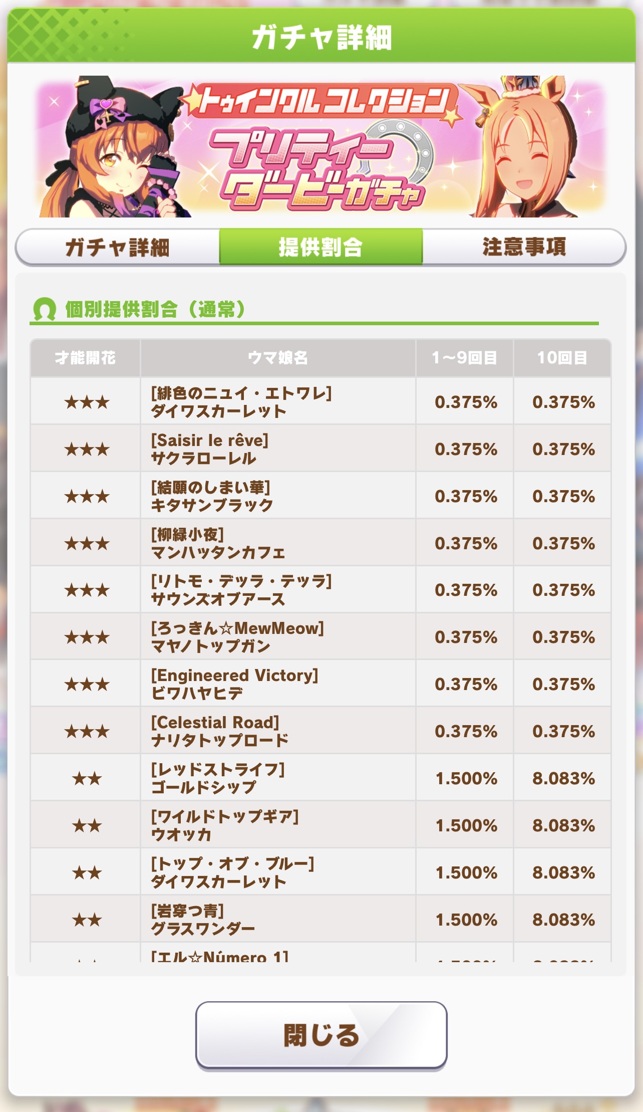This screenshot has height=1112, width=643.
Task: Click the 10回目 column header
Action: [562, 358]
